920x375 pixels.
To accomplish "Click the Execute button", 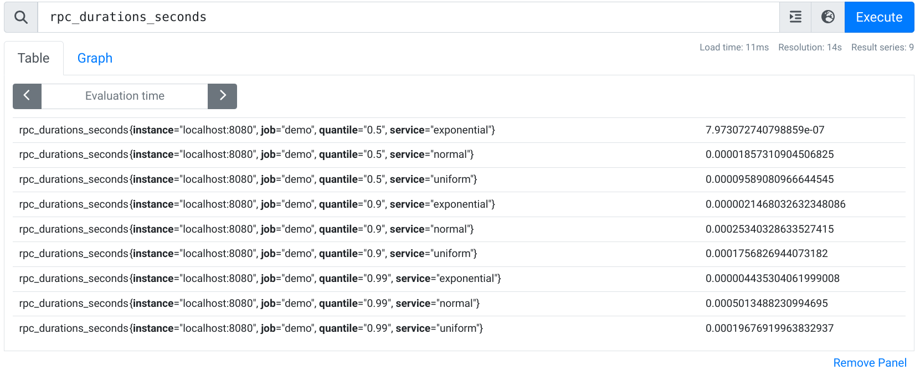I will 879,17.
